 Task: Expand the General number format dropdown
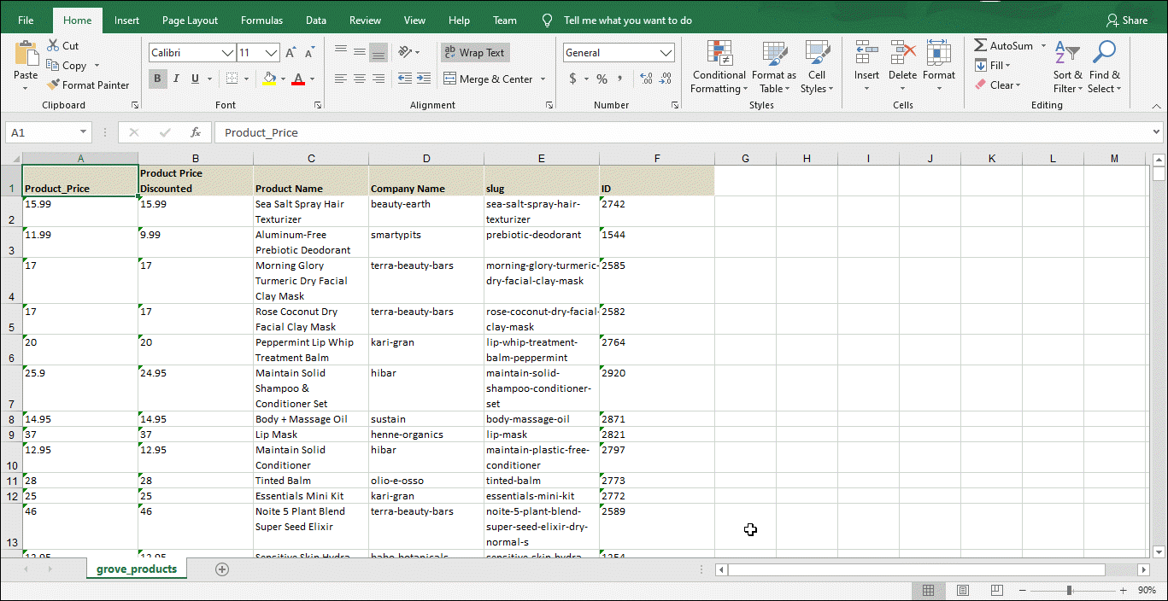[x=666, y=53]
